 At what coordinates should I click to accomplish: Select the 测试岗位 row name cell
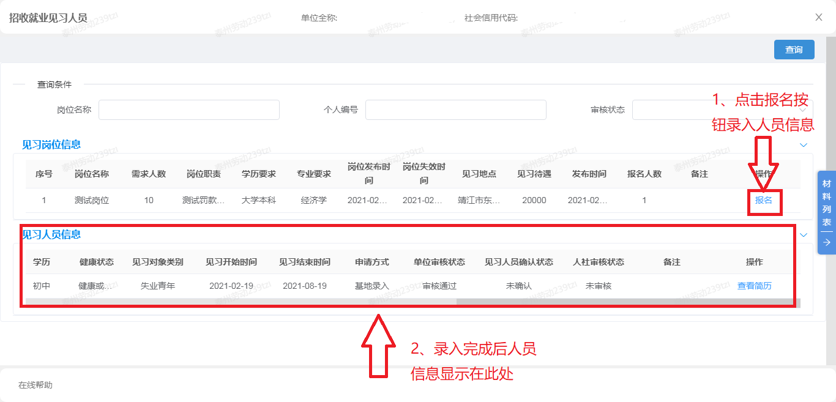coord(92,200)
